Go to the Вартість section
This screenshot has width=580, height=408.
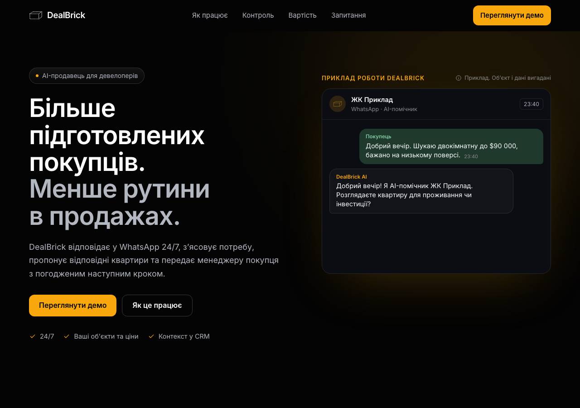point(303,15)
